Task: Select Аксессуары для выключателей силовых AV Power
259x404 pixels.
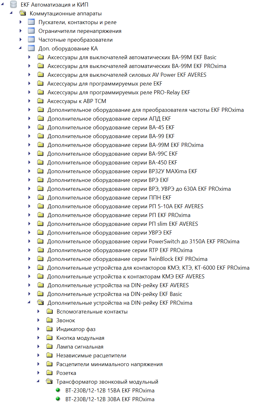Action: [127, 75]
